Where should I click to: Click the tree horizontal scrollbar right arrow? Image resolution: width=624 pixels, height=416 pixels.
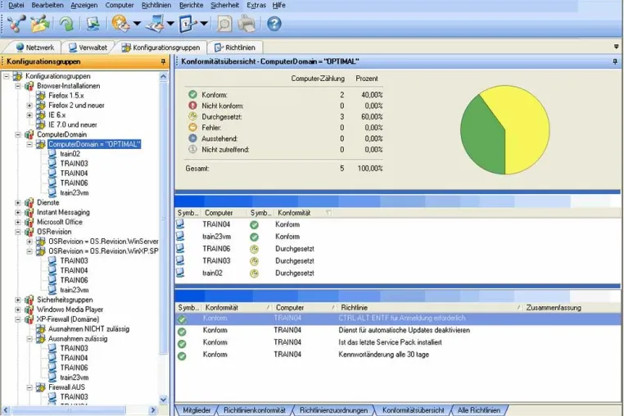pos(153,410)
